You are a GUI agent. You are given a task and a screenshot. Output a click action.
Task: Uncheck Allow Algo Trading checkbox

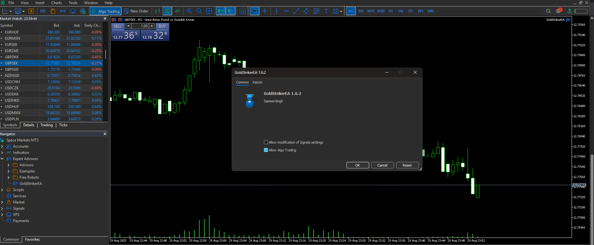[266, 150]
